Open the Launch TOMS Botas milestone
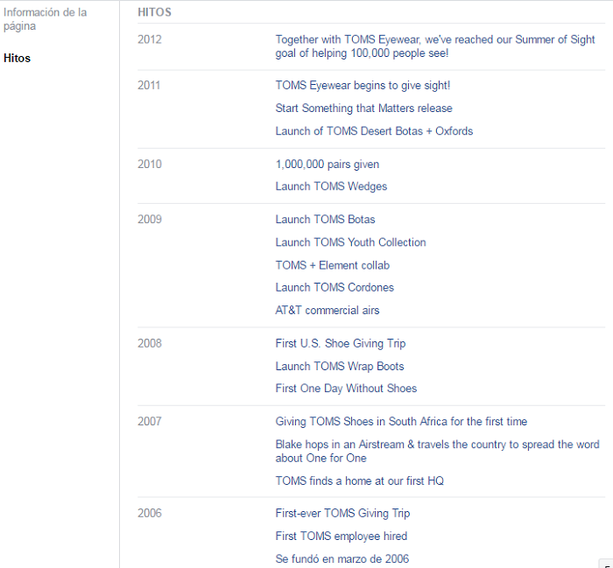Image resolution: width=613 pixels, height=568 pixels. [325, 220]
